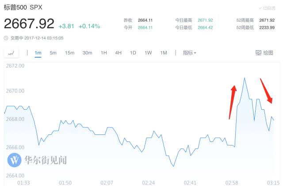The height and width of the screenshot is (186, 283).
Task: Click the clock icon beside trading time
Action: tap(6, 38)
